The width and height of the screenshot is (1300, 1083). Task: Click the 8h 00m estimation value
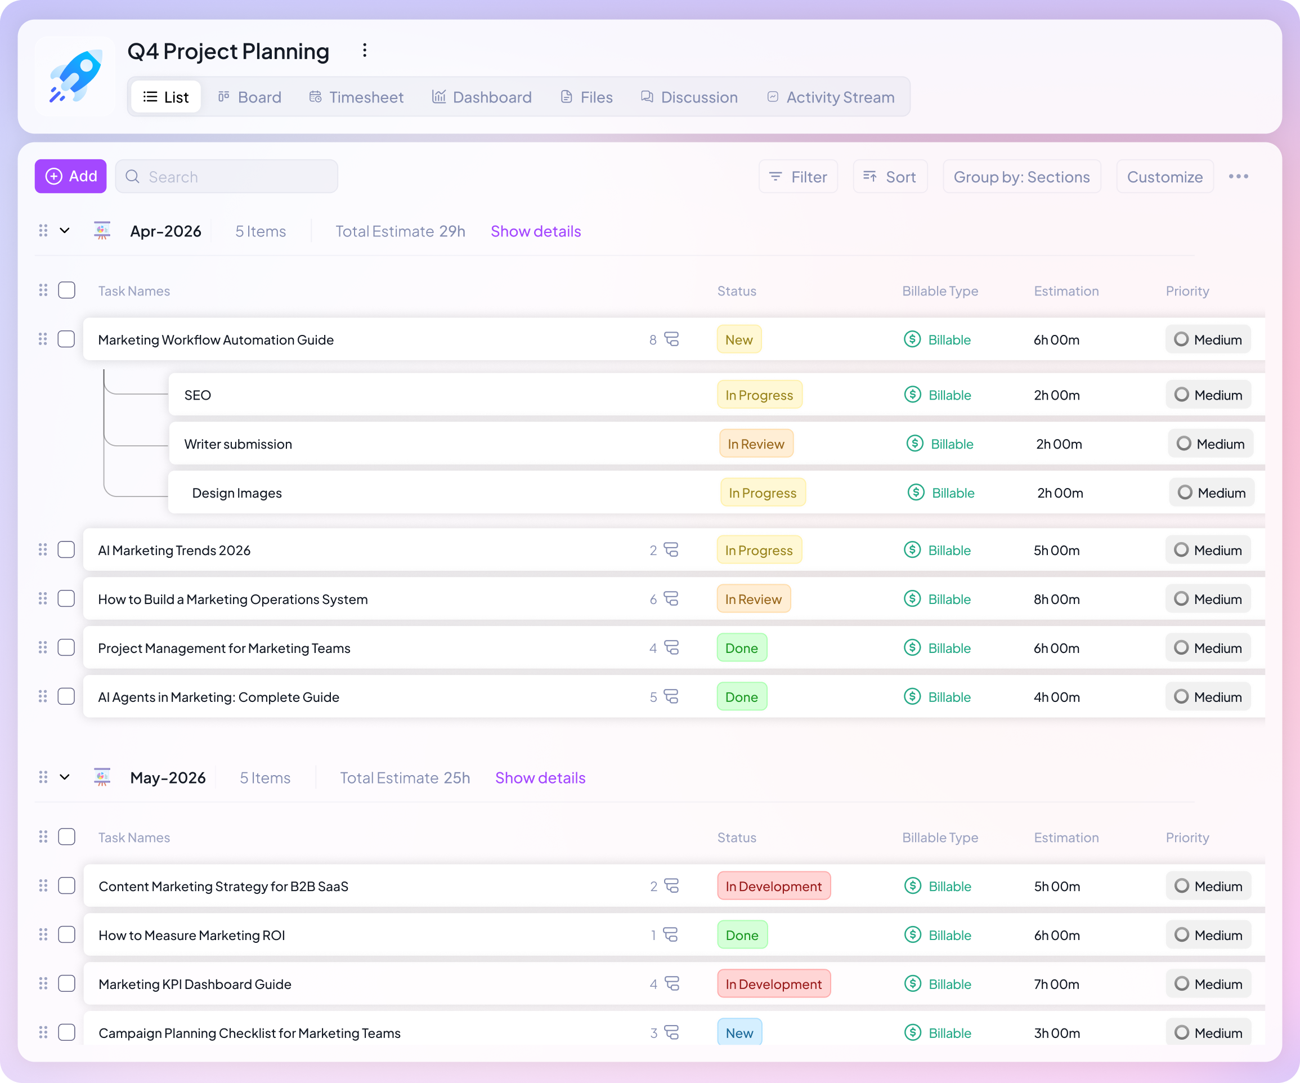(1057, 599)
